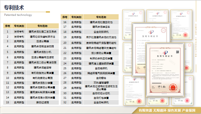Click left table 专利名称 header
Viewport: 201px width, 114px height.
[x=43, y=26]
